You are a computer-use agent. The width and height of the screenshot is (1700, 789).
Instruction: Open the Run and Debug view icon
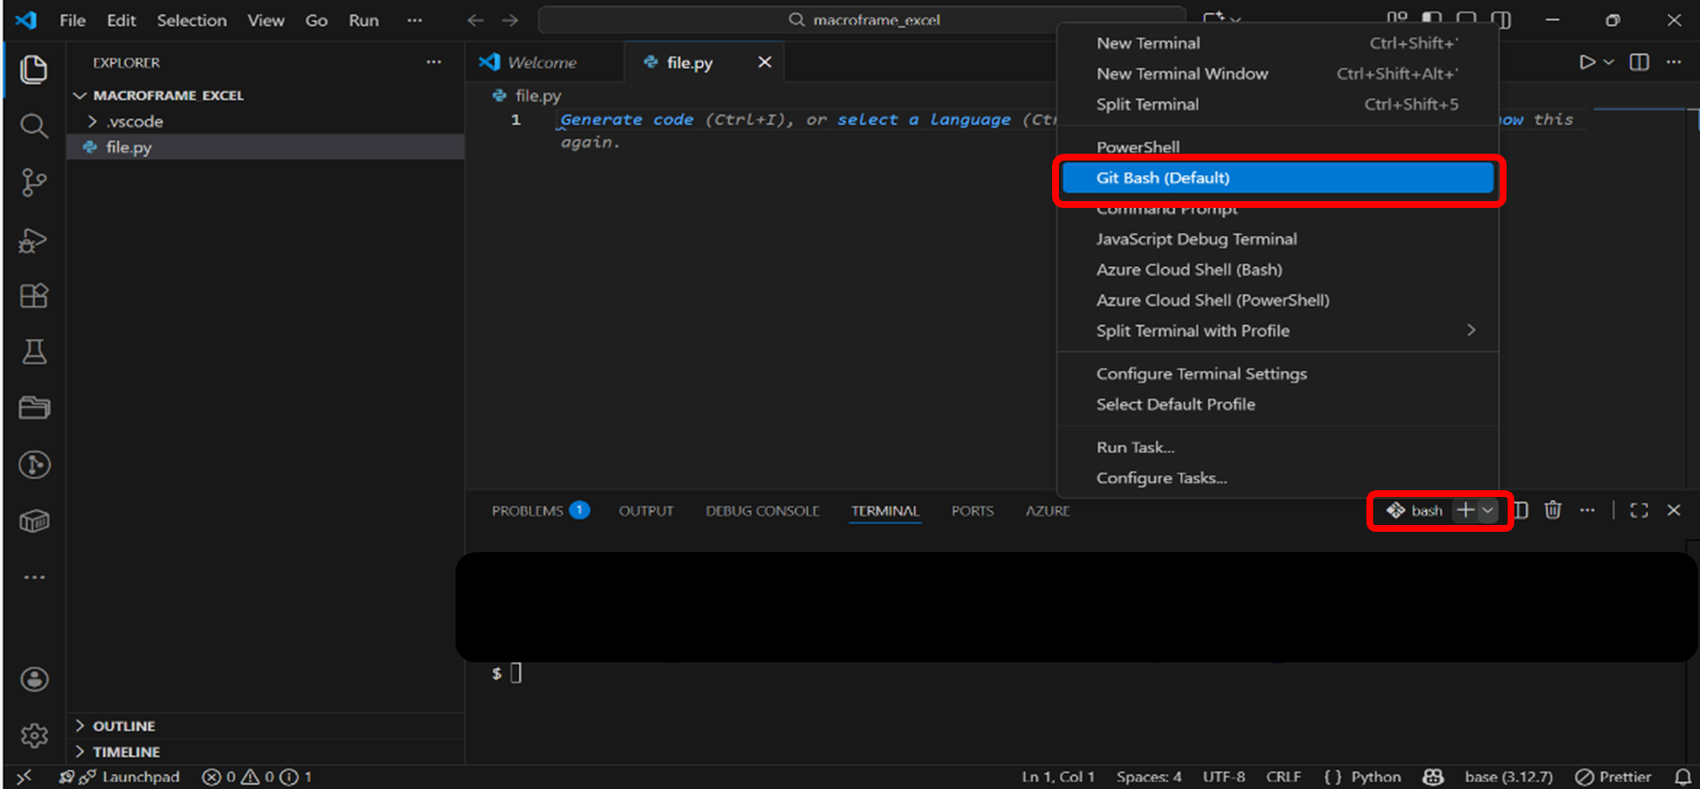click(x=34, y=240)
